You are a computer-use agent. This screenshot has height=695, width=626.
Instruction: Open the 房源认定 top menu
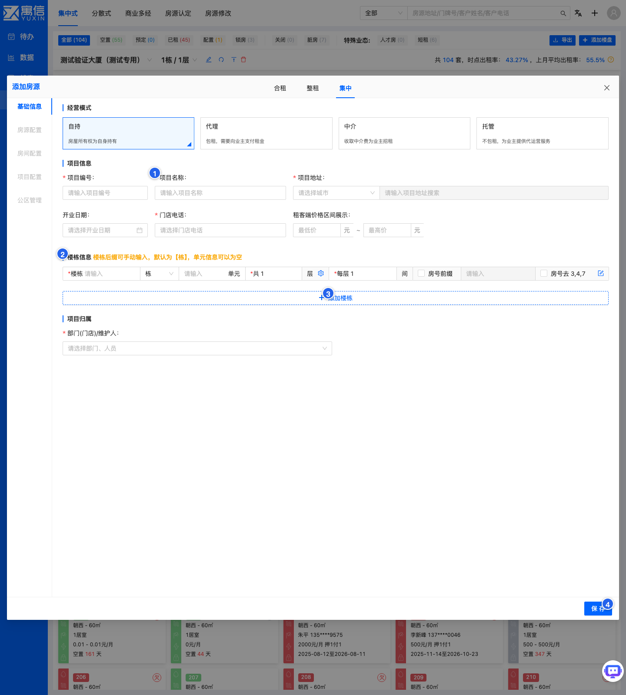click(178, 13)
